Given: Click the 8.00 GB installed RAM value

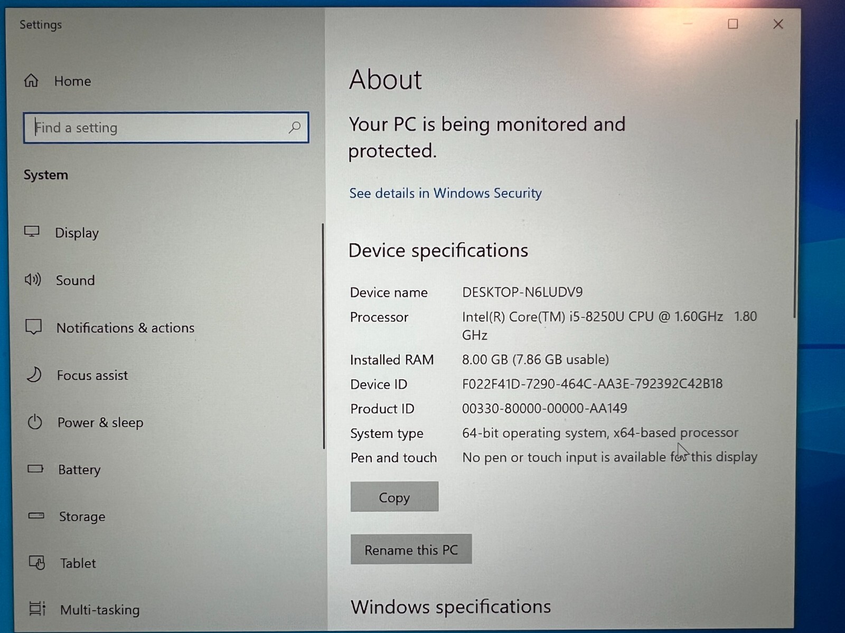Looking at the screenshot, I should pos(536,359).
